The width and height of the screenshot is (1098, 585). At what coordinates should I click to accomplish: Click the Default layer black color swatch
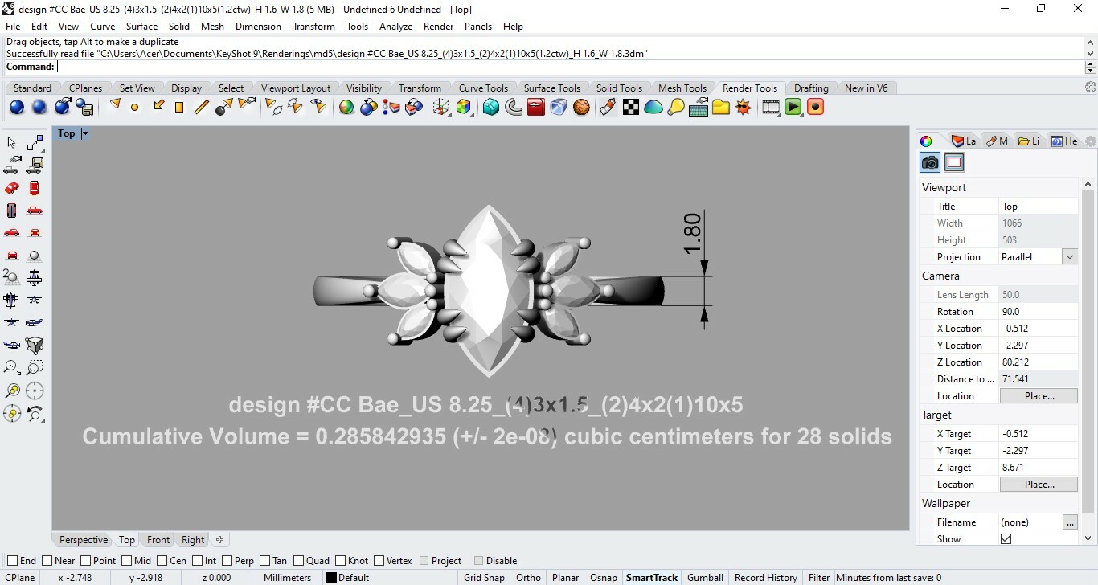[332, 577]
